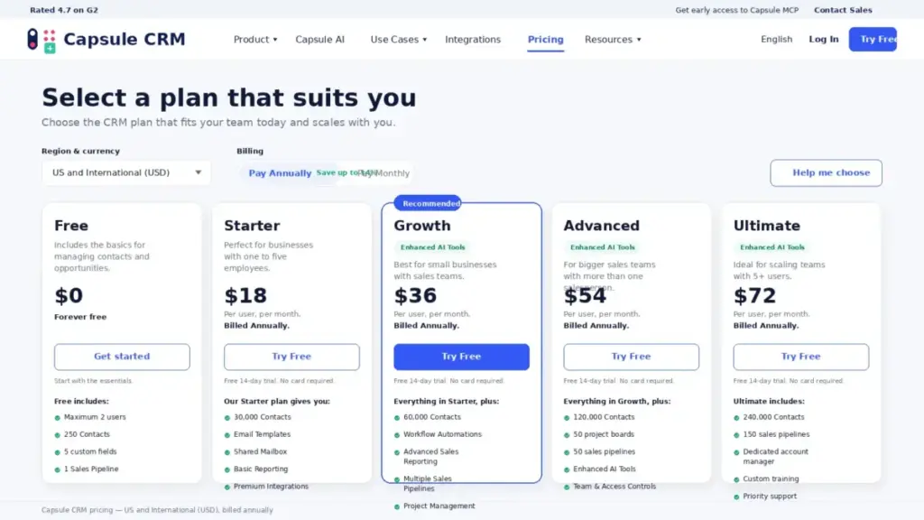Click the Advanced plan heading
Image resolution: width=924 pixels, height=520 pixels.
(x=601, y=226)
